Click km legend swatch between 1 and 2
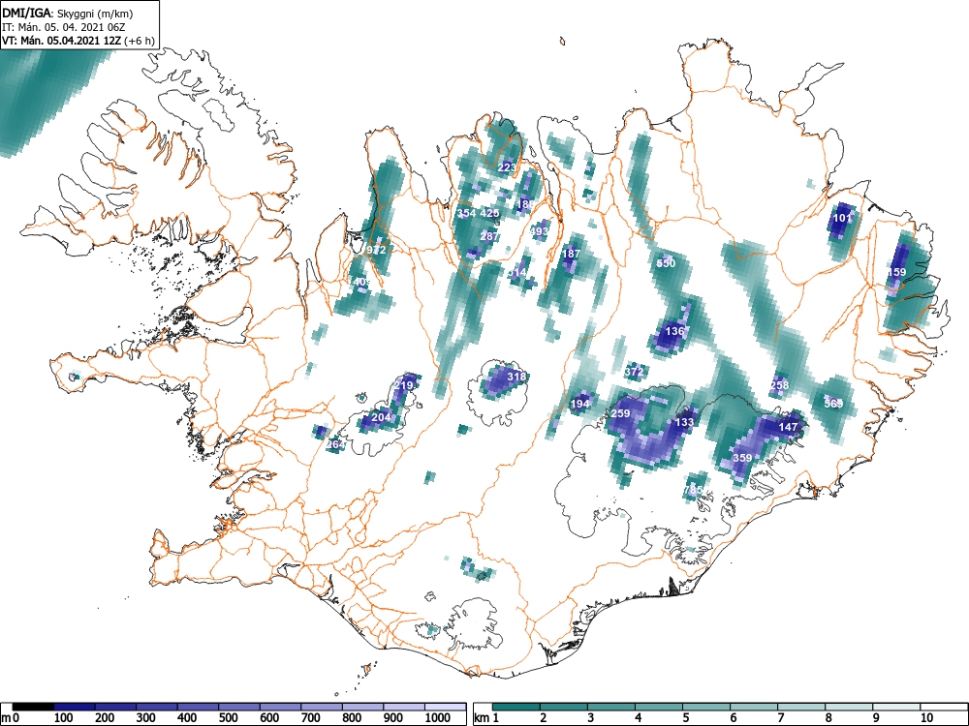Viewport: 969px width, 726px height. [x=516, y=707]
